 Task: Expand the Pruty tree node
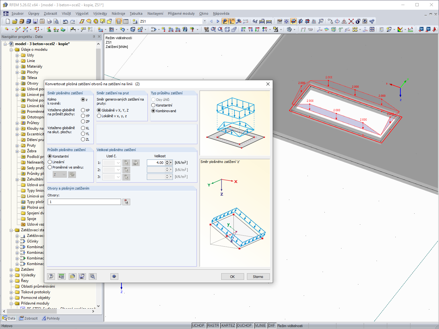tap(17, 145)
